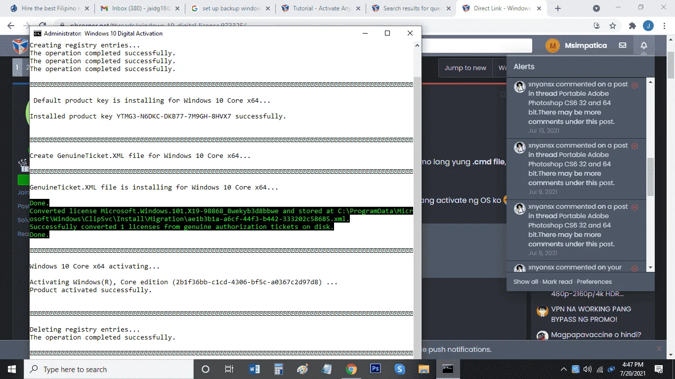
Task: Click the Msimpatica orange avatar
Action: pos(552,46)
